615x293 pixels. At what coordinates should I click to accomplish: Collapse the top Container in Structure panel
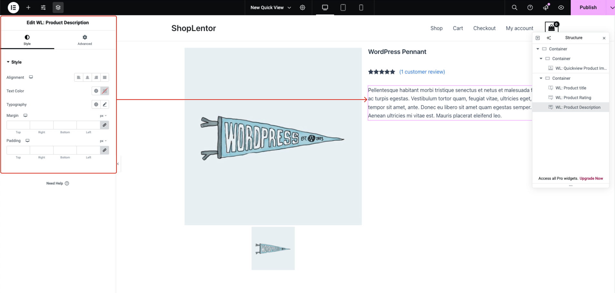[538, 49]
